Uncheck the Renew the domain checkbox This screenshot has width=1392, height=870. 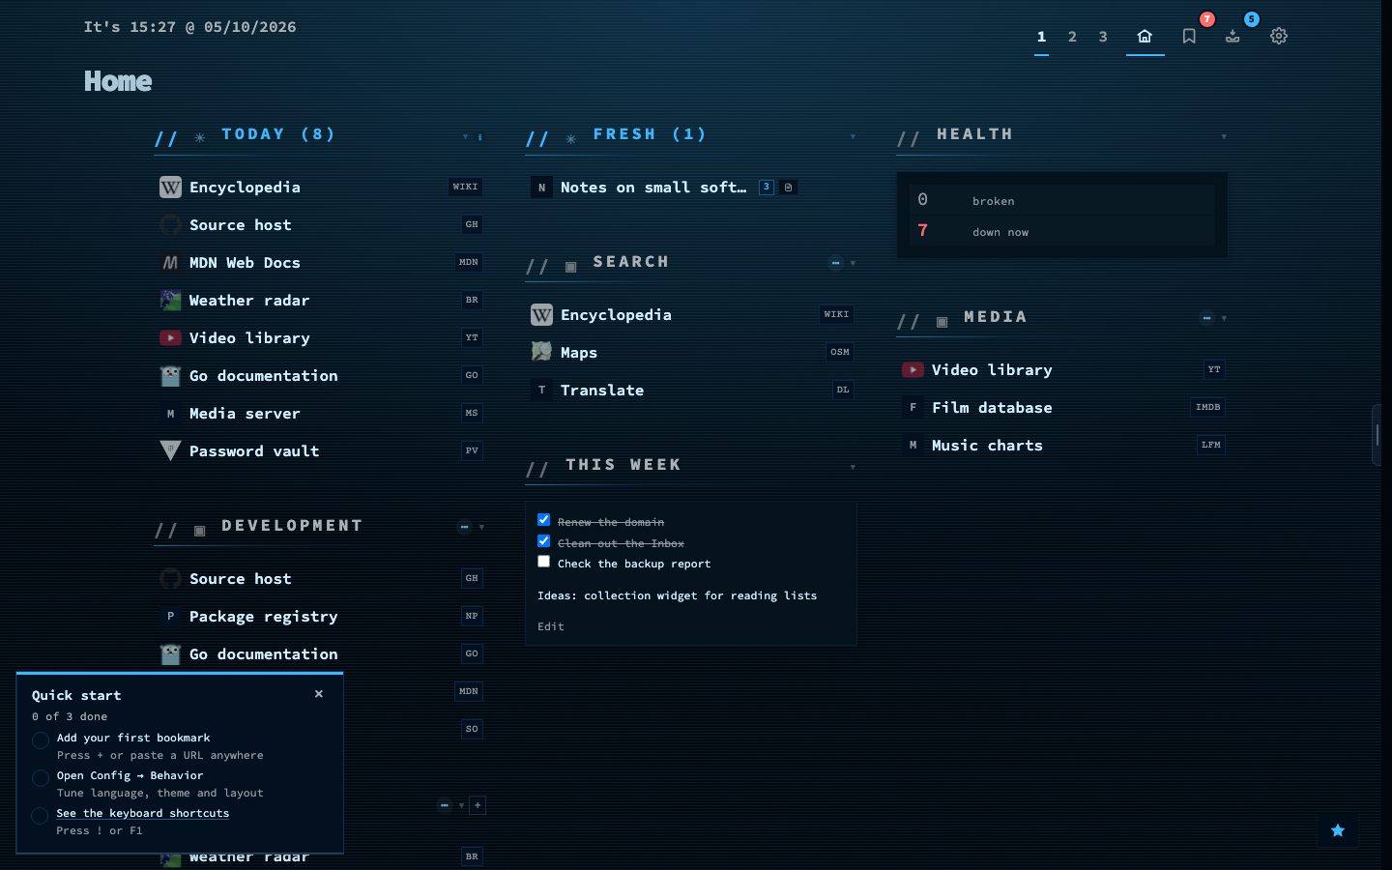[x=544, y=520]
